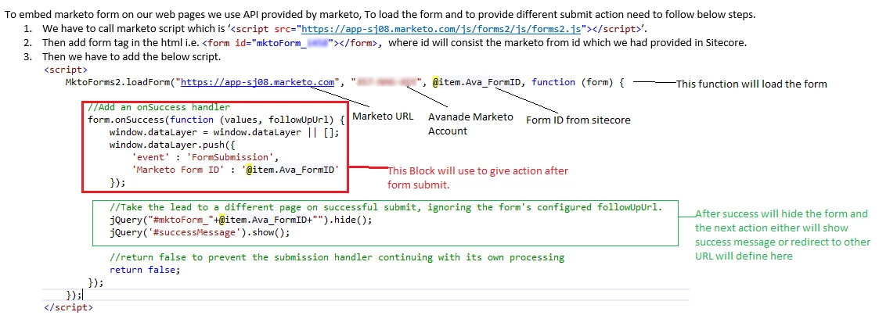The image size is (879, 319).
Task: Click the 'Form ID from sitecore' label
Action: pyautogui.click(x=578, y=120)
